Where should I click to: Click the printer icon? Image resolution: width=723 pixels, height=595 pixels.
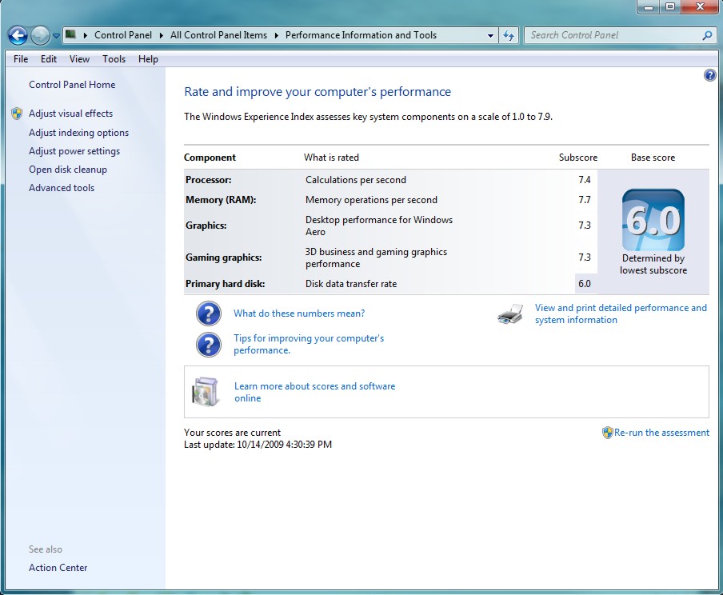pos(510,313)
